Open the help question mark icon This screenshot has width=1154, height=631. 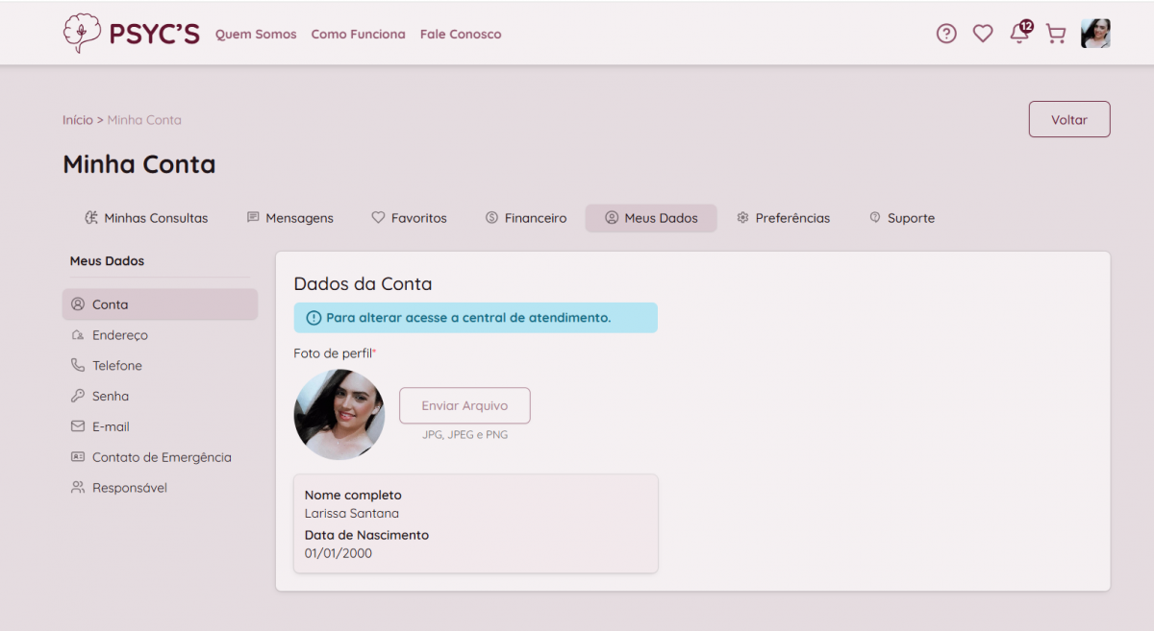point(946,34)
